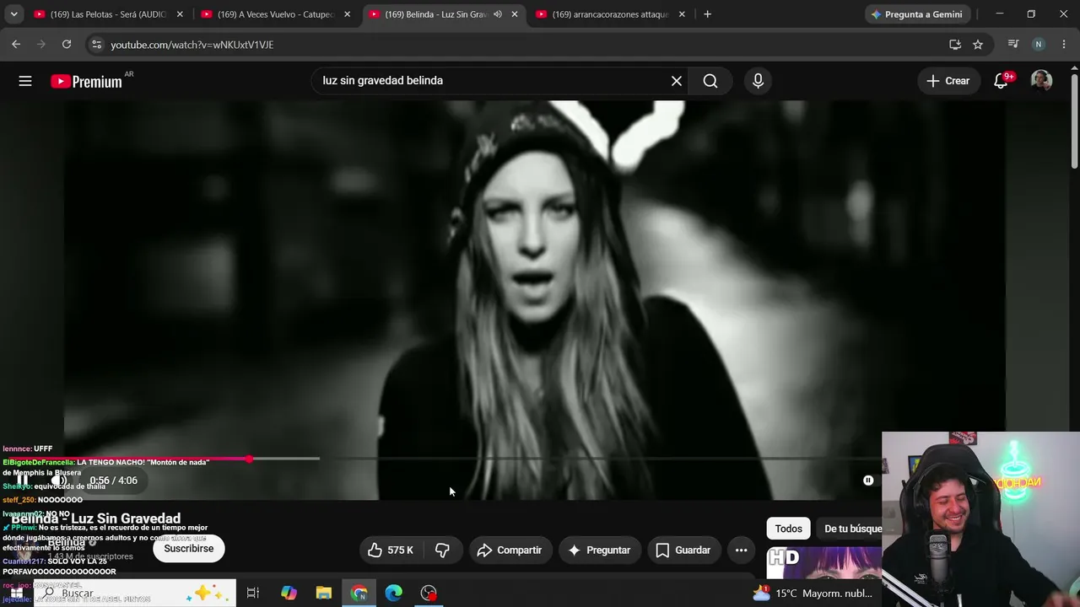
Task: Click the video title Luz Sin Gravedad
Action: pos(96,518)
